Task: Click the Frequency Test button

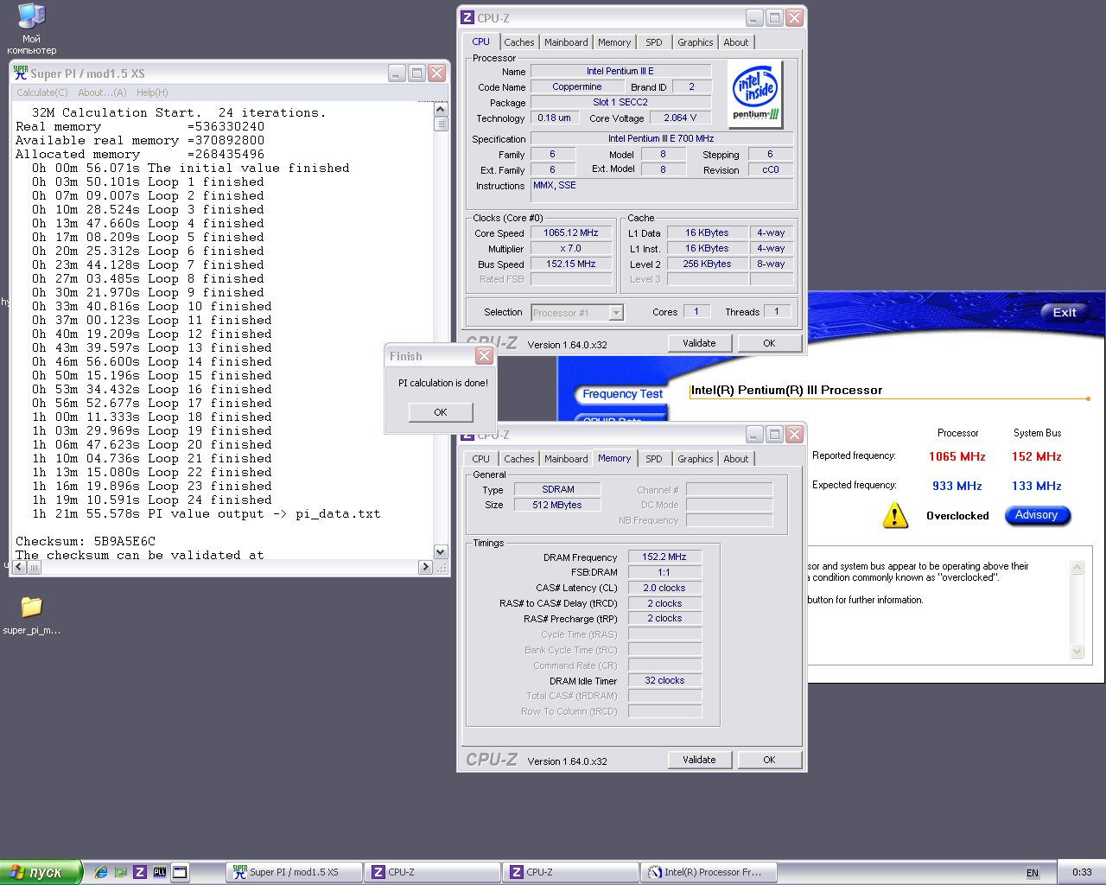Action: [622, 394]
